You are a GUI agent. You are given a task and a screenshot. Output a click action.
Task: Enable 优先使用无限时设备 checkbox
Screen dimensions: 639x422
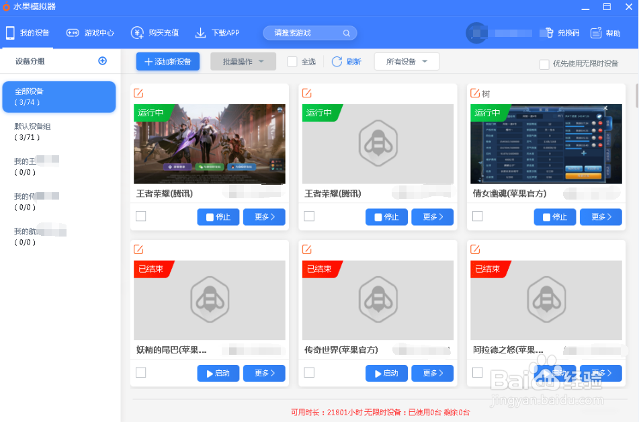pyautogui.click(x=544, y=64)
